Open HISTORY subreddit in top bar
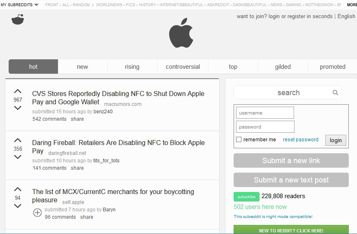 [148, 5]
